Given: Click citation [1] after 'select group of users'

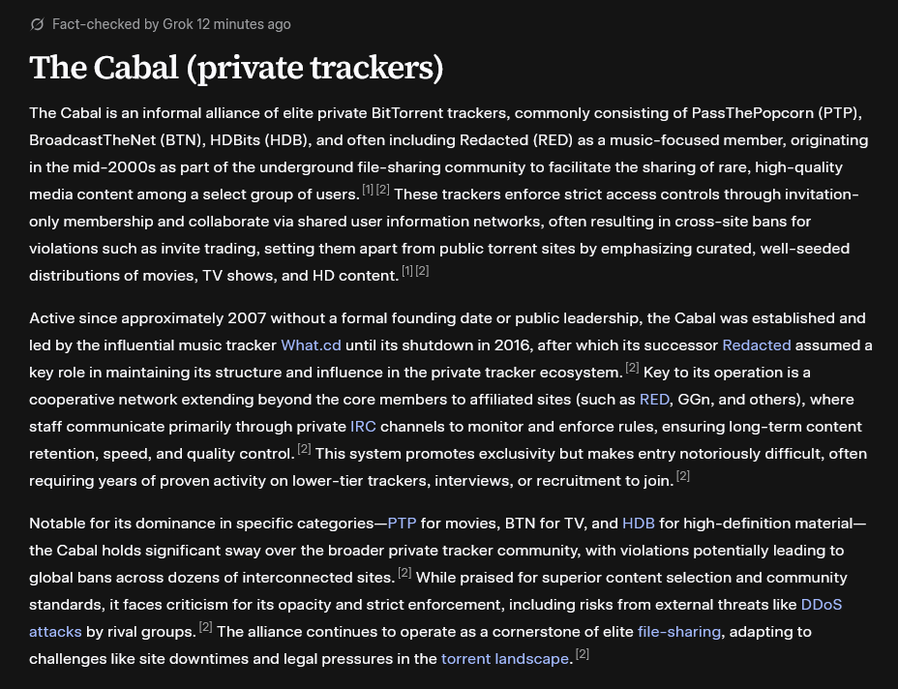Looking at the screenshot, I should pos(368,190).
